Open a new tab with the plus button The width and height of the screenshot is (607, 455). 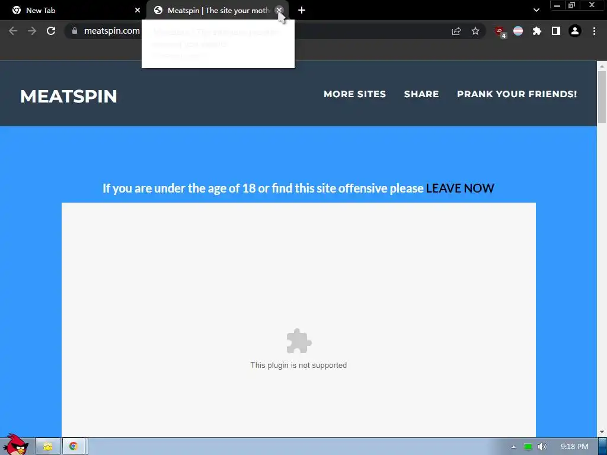point(302,11)
